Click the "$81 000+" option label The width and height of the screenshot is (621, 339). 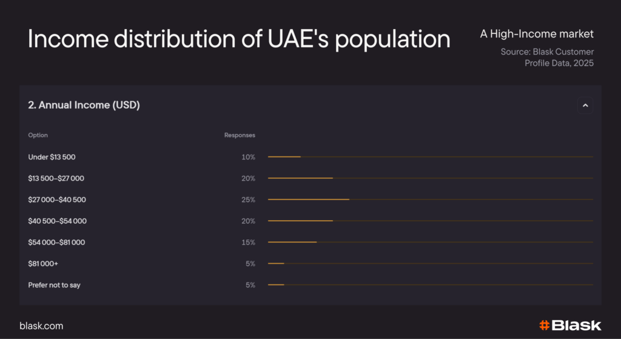tap(42, 264)
